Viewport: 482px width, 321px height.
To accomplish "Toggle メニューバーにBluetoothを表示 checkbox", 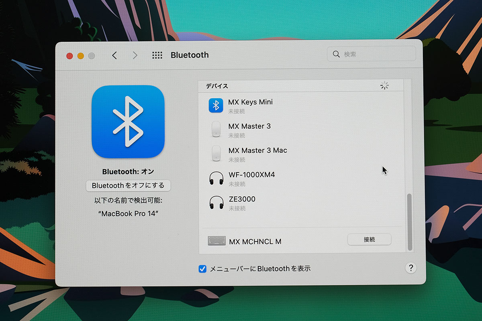I will click(x=203, y=269).
